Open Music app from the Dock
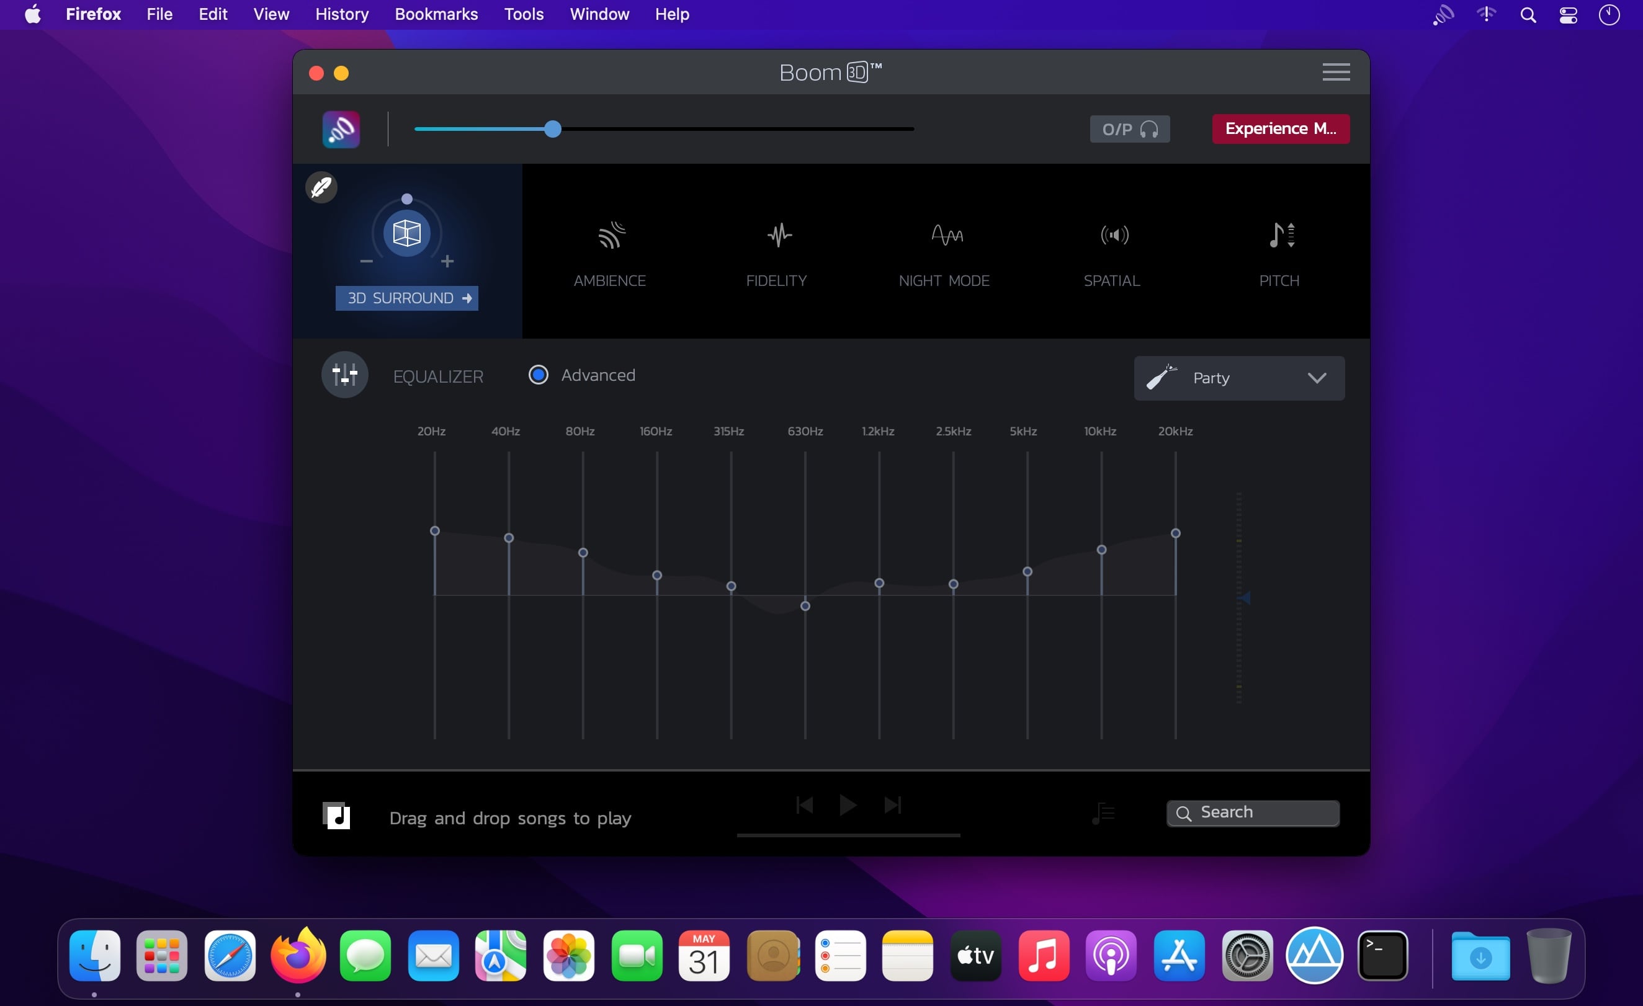The width and height of the screenshot is (1643, 1006). (1044, 955)
